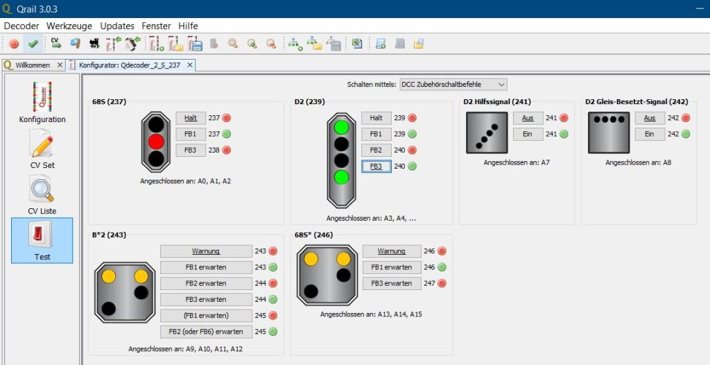Click the CV green arrow toolbar icon
The image size is (710, 365).
(56, 44)
